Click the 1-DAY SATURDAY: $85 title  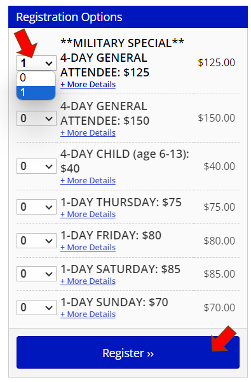pyautogui.click(x=120, y=269)
